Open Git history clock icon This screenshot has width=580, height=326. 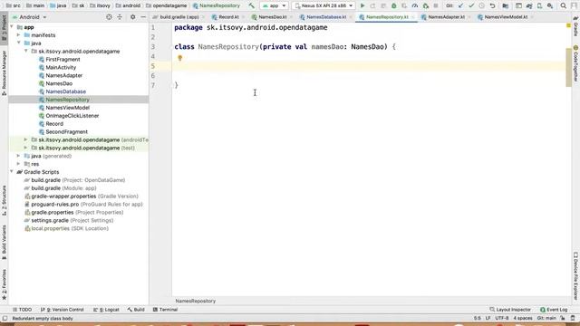pos(481,5)
